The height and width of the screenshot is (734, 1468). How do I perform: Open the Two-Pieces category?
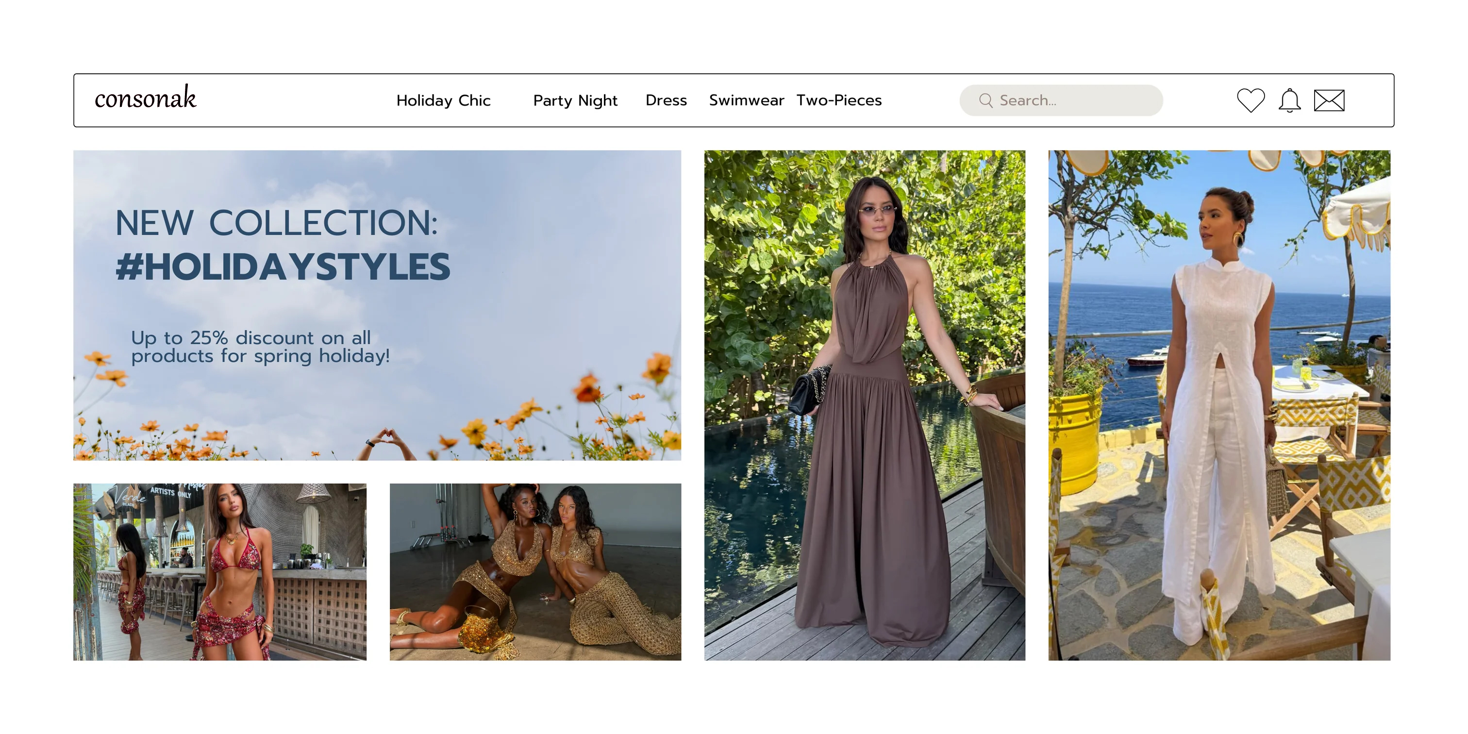[839, 100]
